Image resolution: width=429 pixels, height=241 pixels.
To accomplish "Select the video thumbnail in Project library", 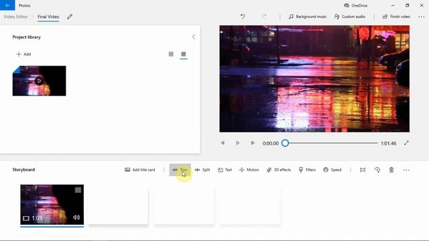I will click(x=39, y=81).
